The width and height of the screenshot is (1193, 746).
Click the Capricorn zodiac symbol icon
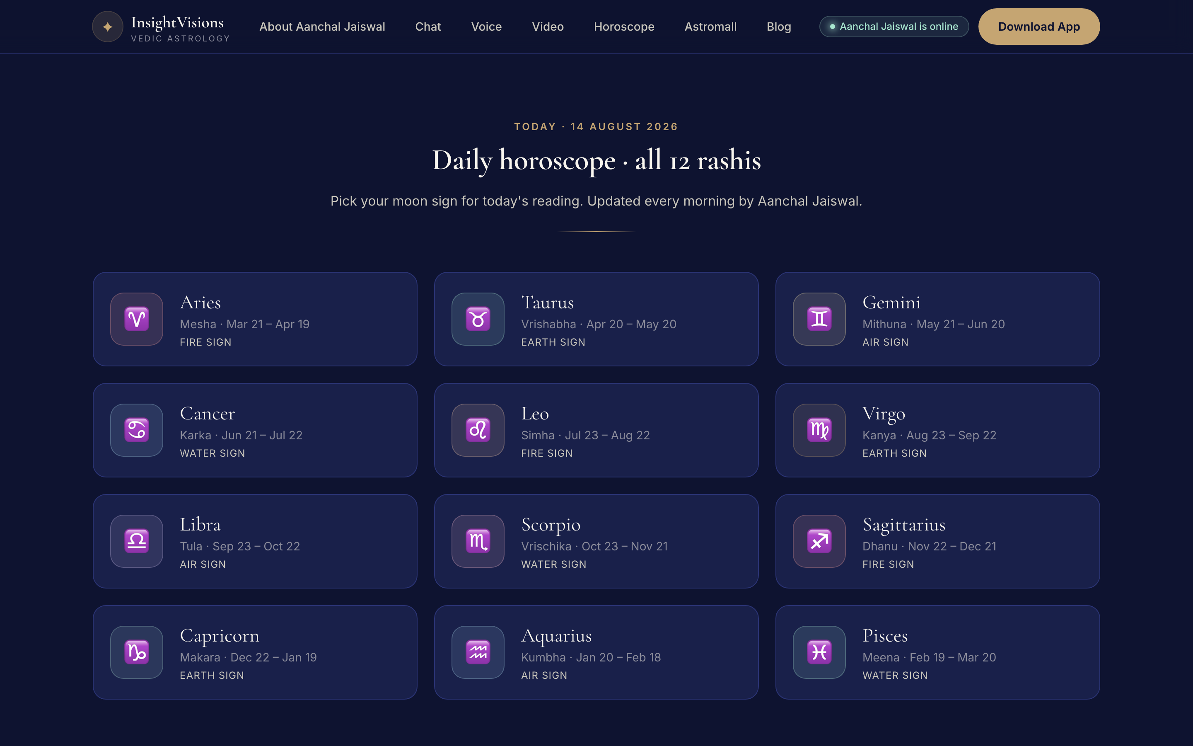137,652
